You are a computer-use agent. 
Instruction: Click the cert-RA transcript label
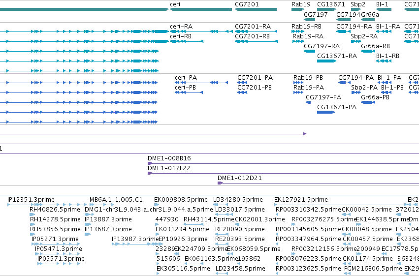181,27
